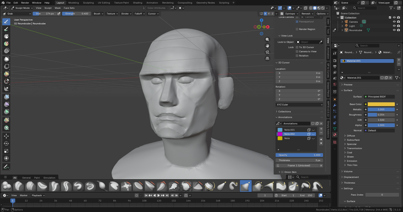403x212 pixels.
Task: Hide Roundcube object with eye icon
Action: 394,30
